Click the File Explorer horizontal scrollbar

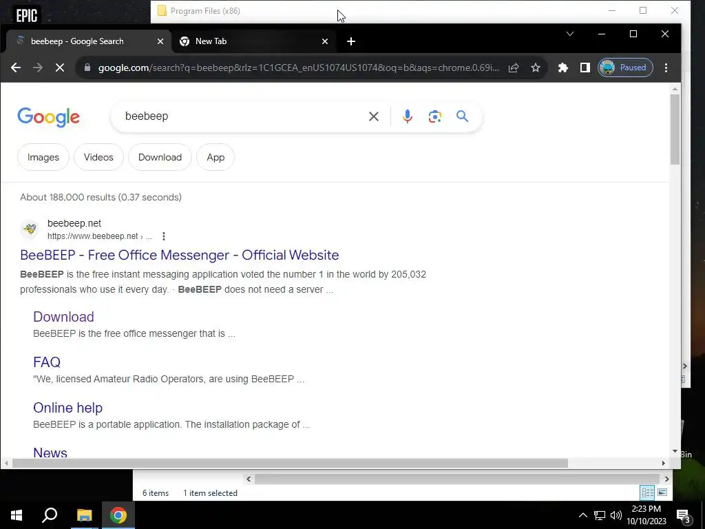point(457,479)
